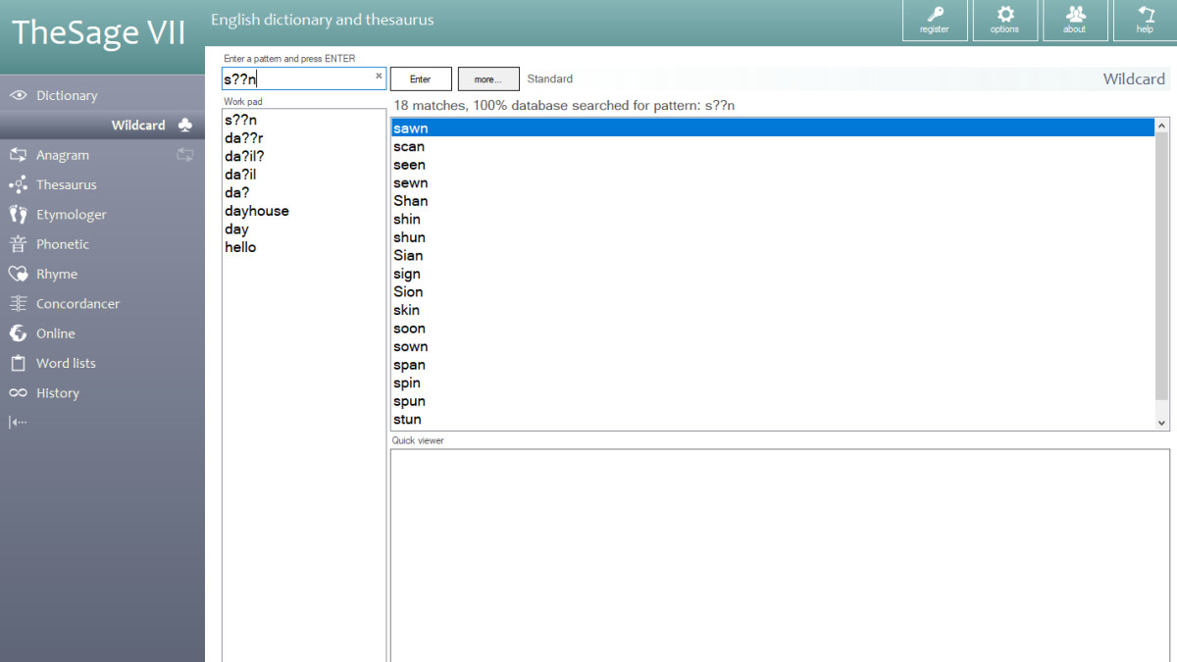Select the Wildcard sidebar entry
This screenshot has width=1177, height=662.
(x=137, y=125)
